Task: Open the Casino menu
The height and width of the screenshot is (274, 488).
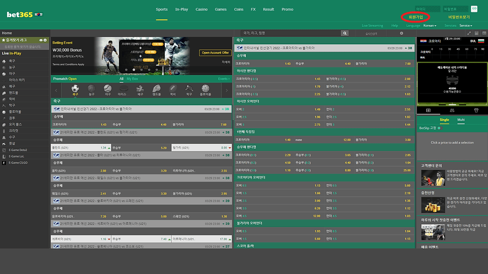Action: [x=201, y=9]
